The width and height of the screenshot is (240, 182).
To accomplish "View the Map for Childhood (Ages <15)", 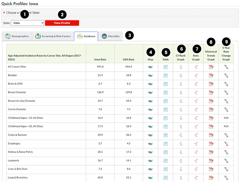I will pos(150,118).
